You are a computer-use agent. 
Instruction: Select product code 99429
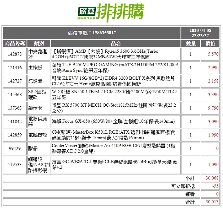coord(15,148)
